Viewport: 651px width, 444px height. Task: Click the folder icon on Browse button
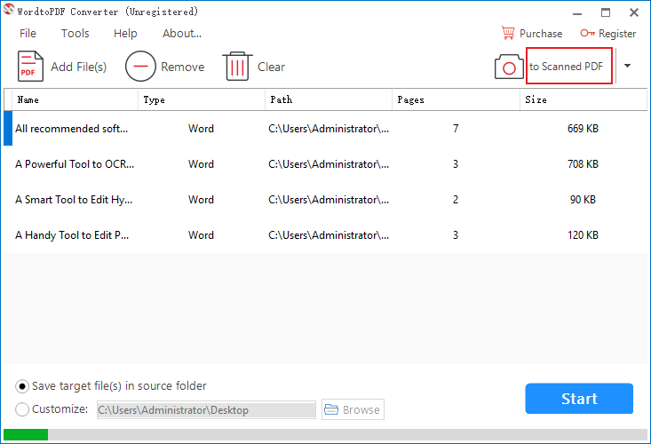[331, 409]
